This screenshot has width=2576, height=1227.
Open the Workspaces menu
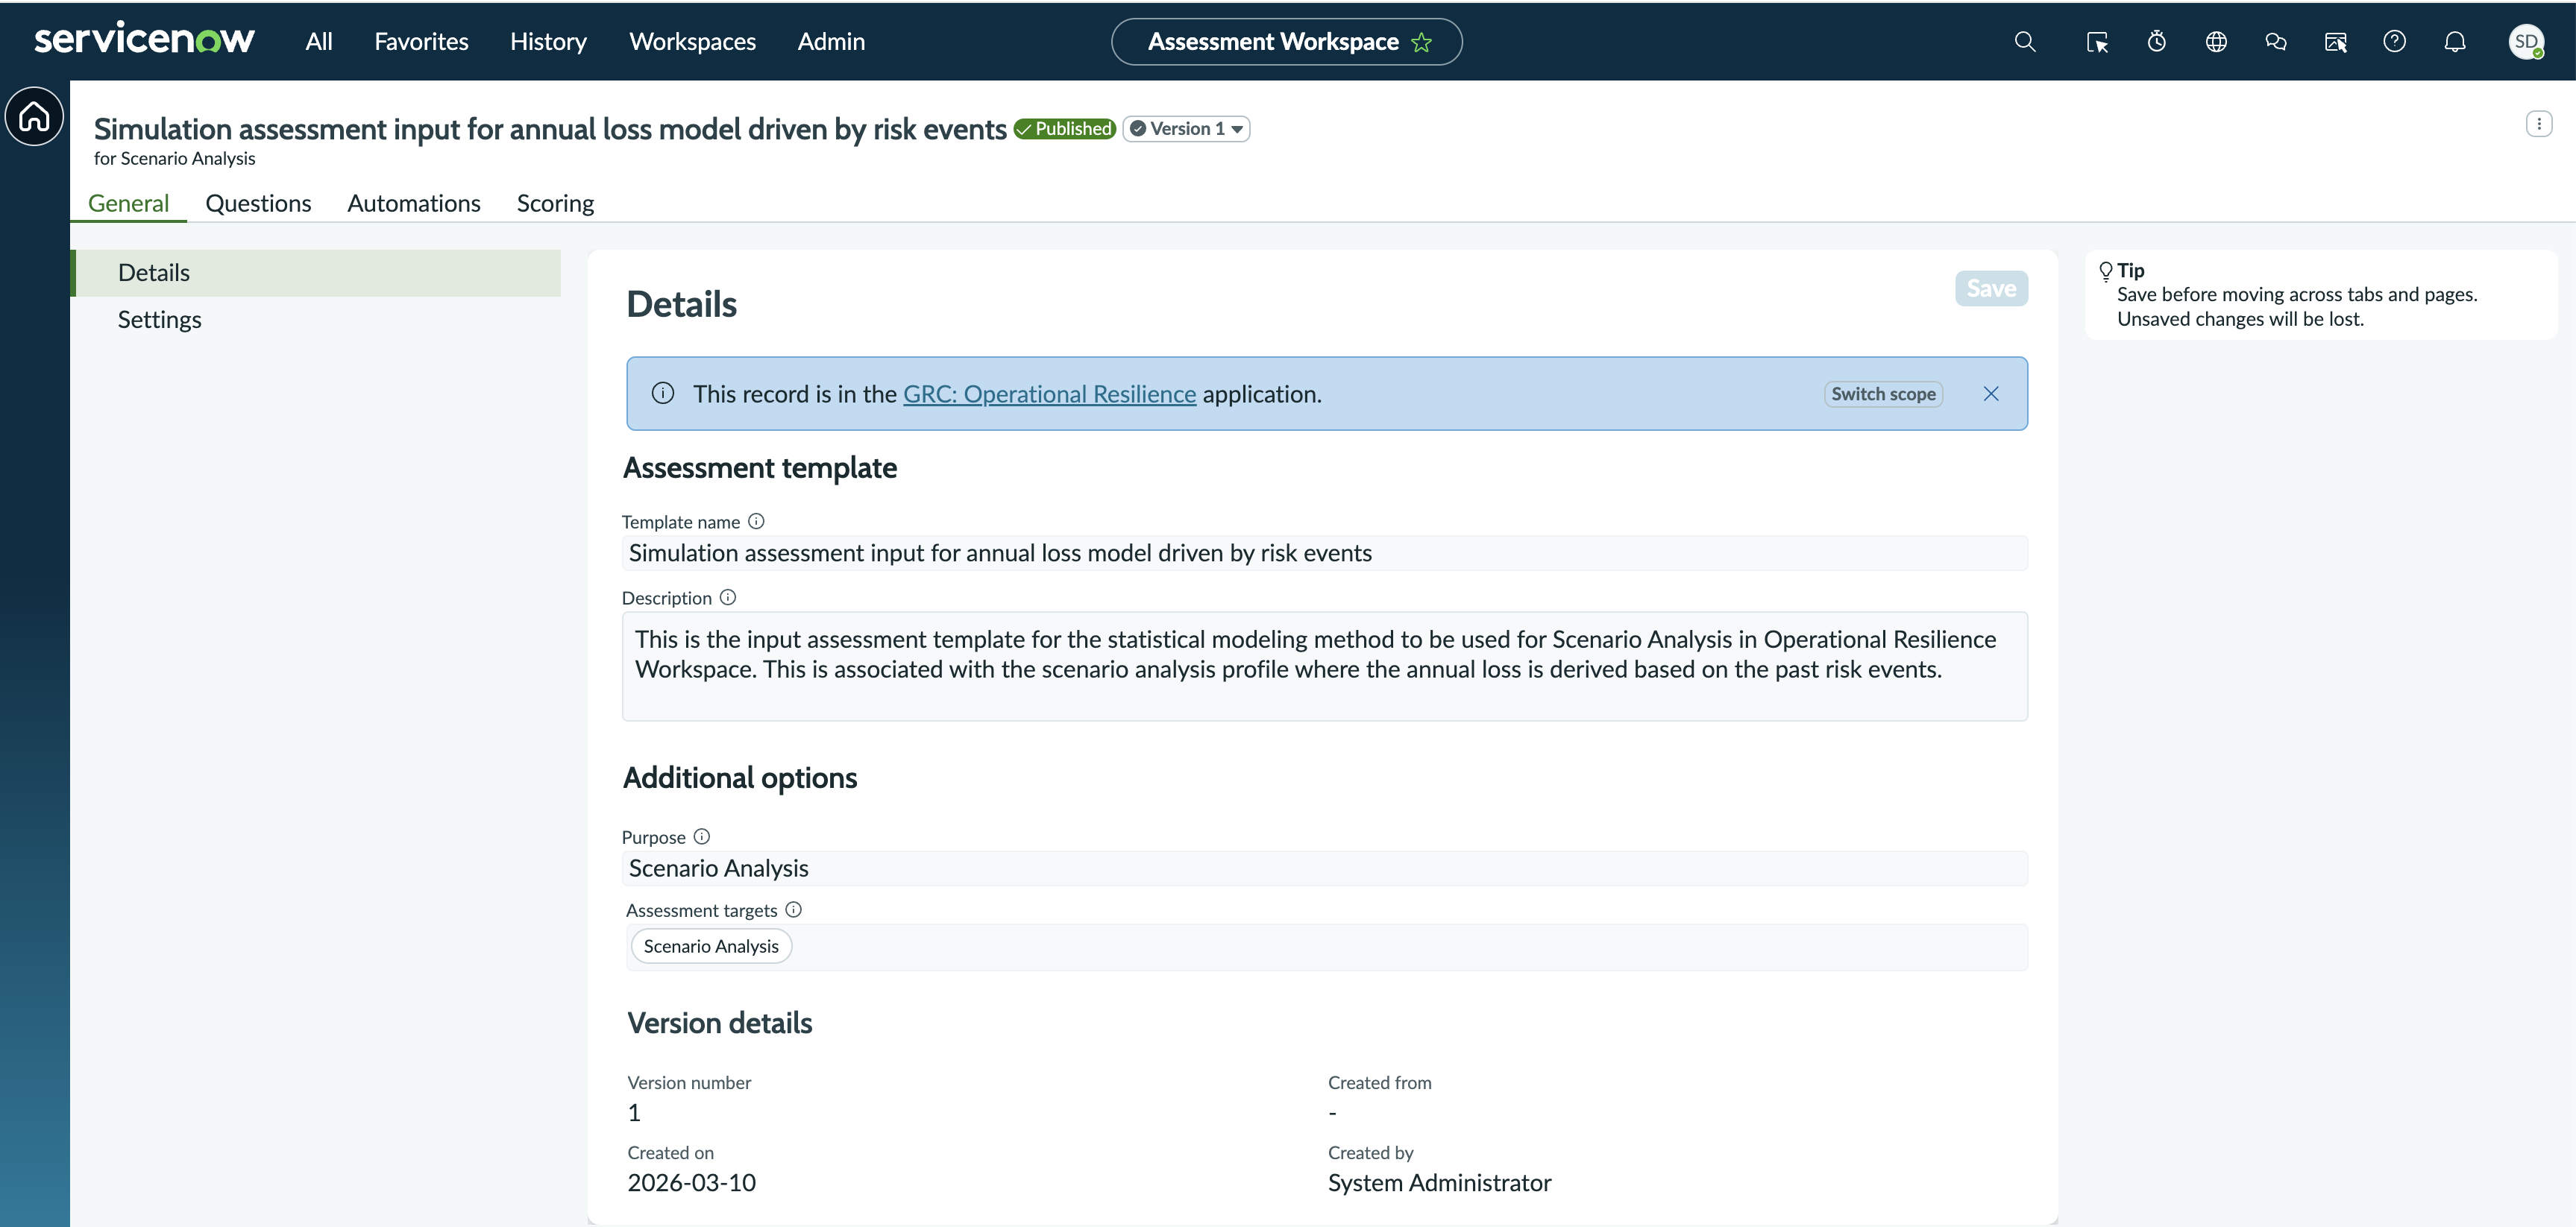(x=692, y=42)
